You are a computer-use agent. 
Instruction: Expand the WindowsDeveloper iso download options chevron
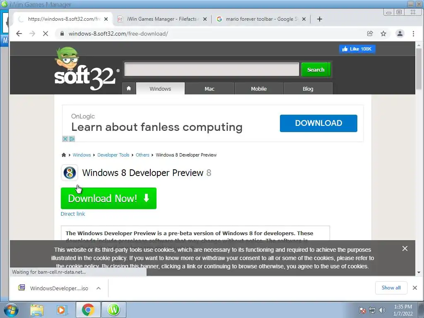(99, 288)
